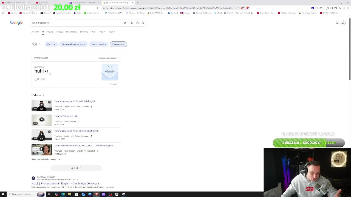Bookmark this page in address bar
351x197 pixels.
[98, 8]
